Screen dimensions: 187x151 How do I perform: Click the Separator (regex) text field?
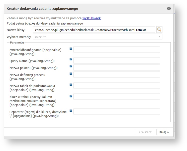pos(117,111)
